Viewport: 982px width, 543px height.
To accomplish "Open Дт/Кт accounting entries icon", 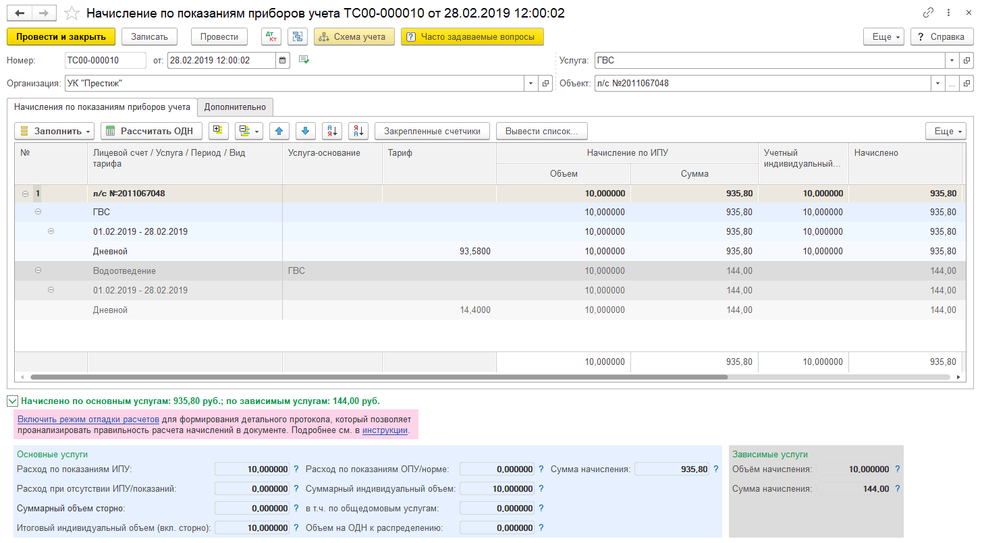I will [x=271, y=36].
